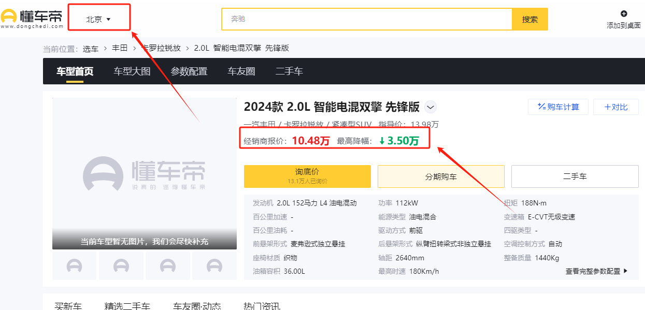Screen dimensions: 645x310
Task: Click engine value 2.0L 152马力 L4 油电混动
Action: point(317,203)
